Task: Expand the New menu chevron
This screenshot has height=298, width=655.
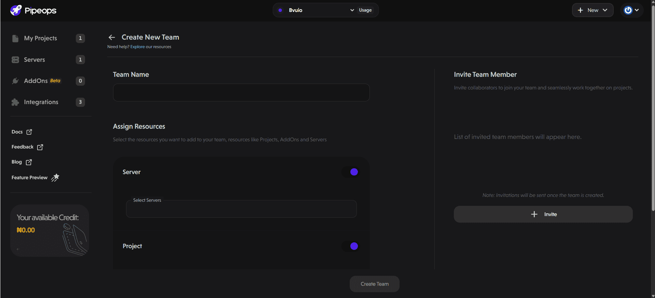Action: (x=605, y=10)
